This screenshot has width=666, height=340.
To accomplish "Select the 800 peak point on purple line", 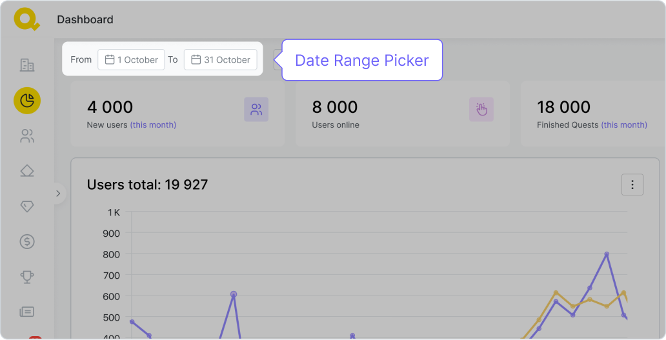I will point(607,254).
